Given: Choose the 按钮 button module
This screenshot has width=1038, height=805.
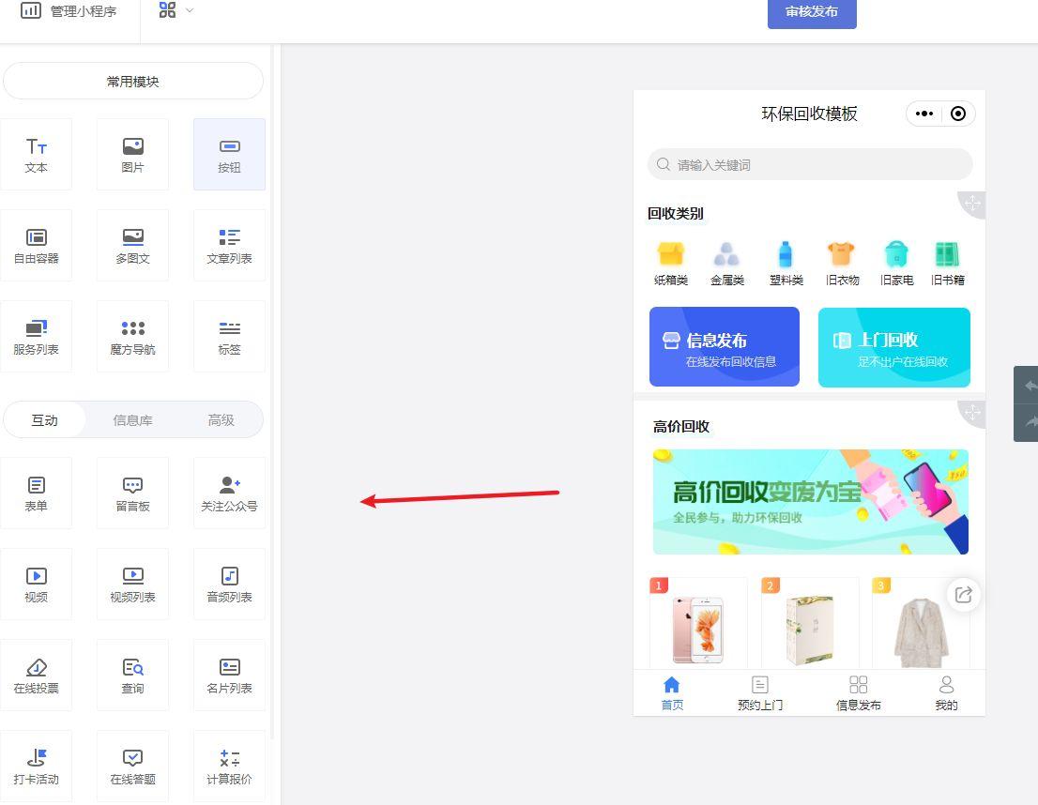Looking at the screenshot, I should (x=229, y=155).
